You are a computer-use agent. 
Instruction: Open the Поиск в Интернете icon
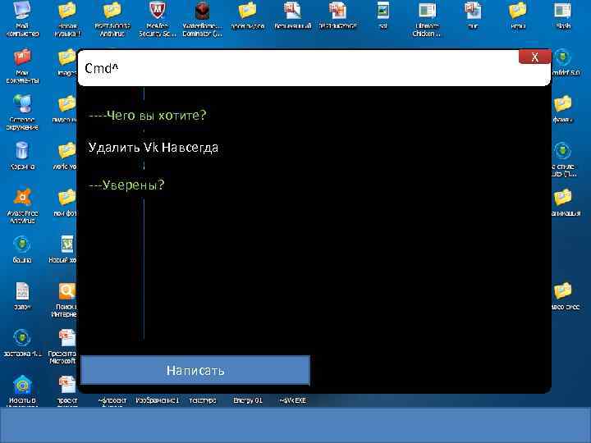65,300
